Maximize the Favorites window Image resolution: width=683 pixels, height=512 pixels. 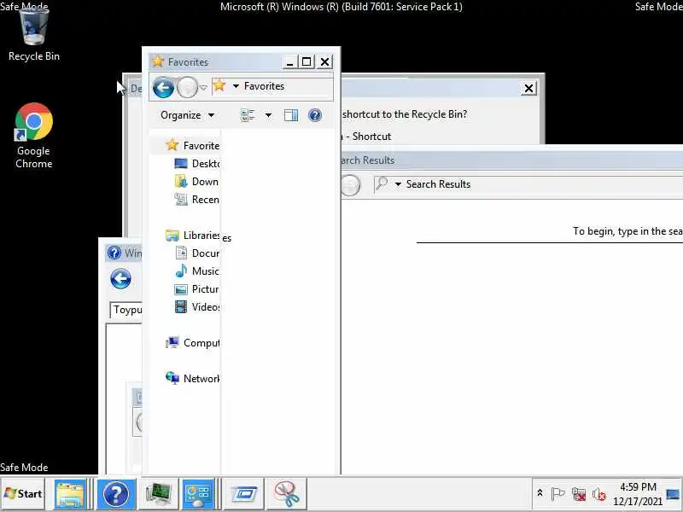coord(306,61)
